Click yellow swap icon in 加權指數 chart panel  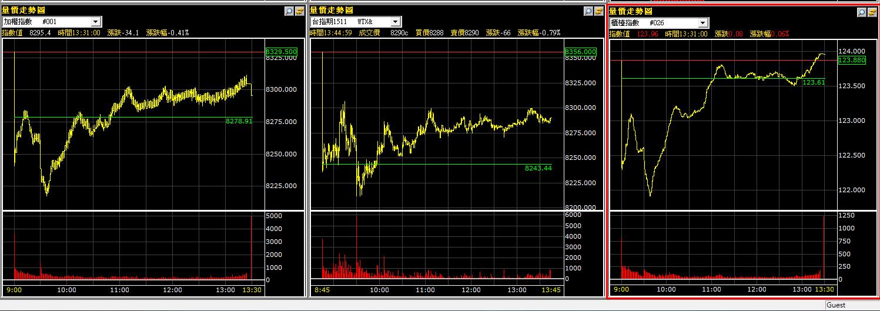coord(299,11)
